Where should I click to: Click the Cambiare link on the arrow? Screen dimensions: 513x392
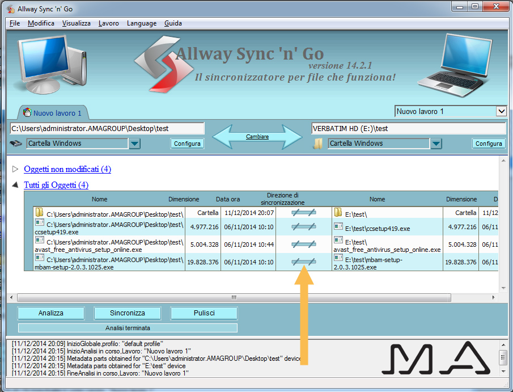(257, 137)
